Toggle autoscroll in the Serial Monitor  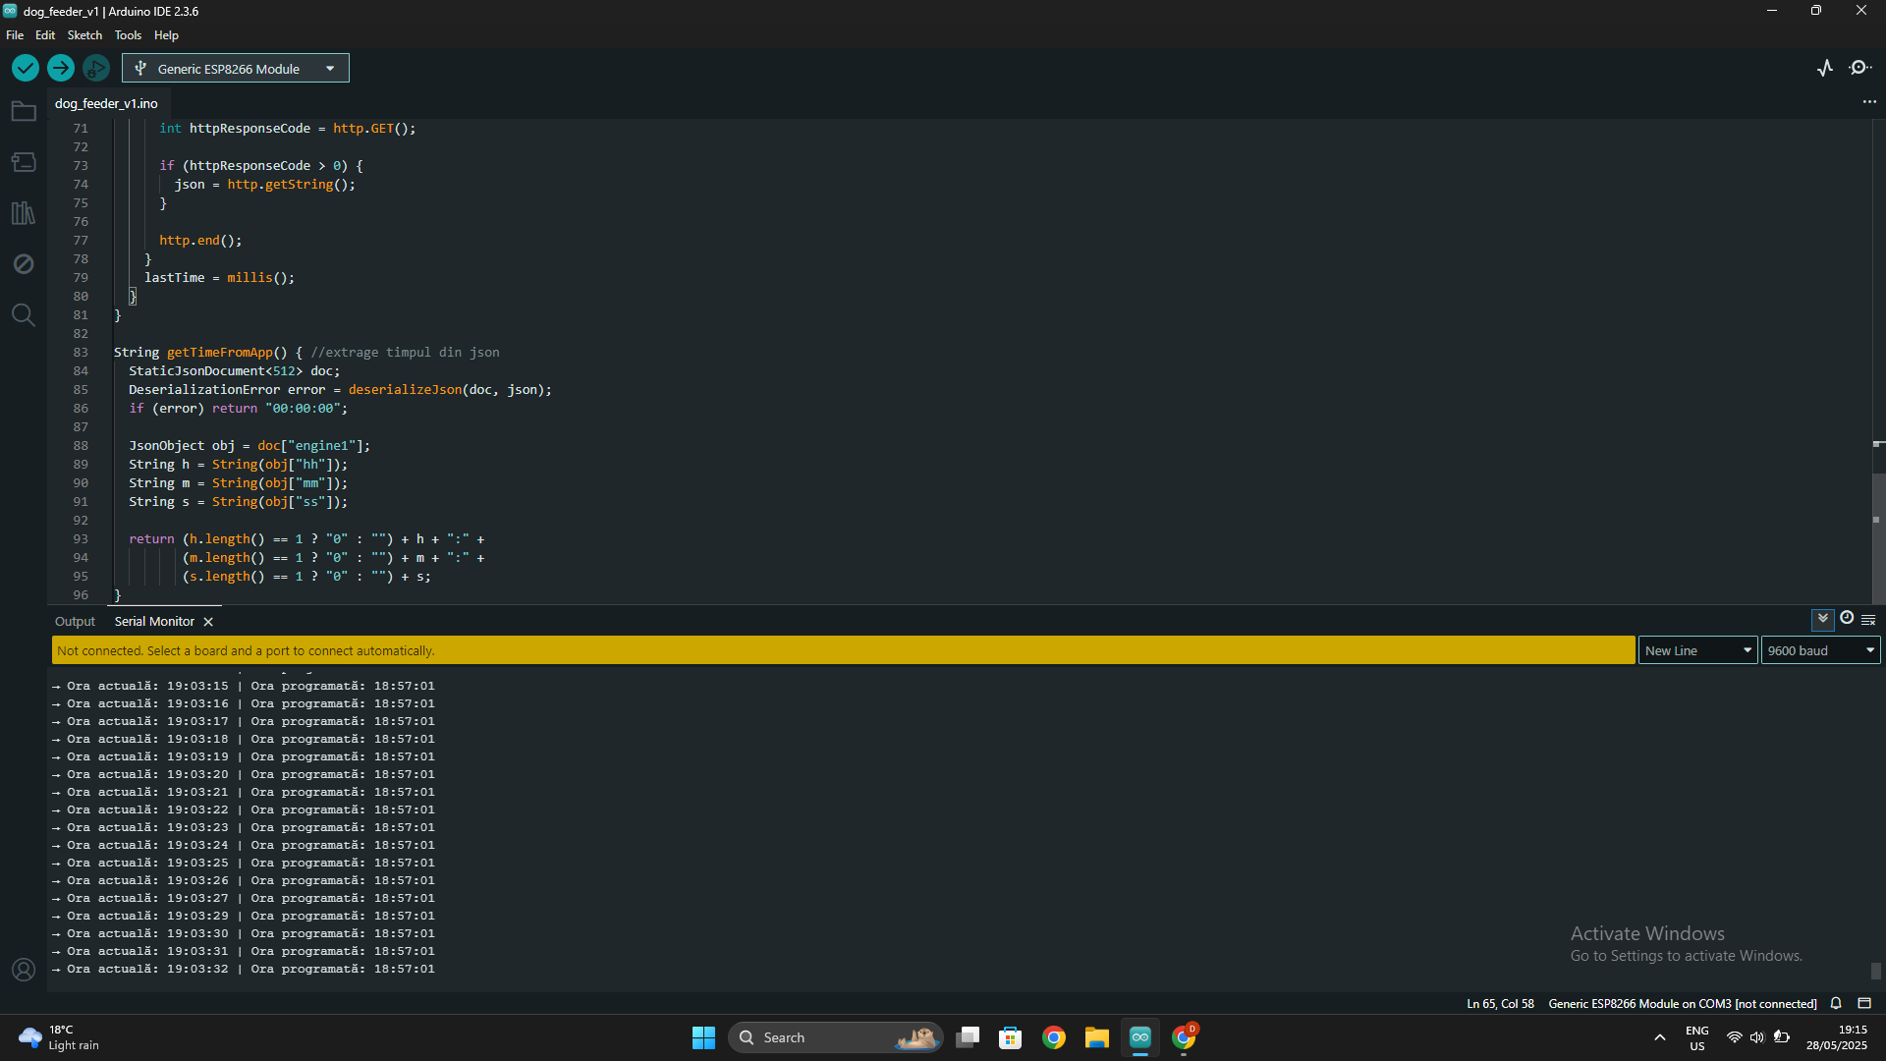click(x=1822, y=619)
